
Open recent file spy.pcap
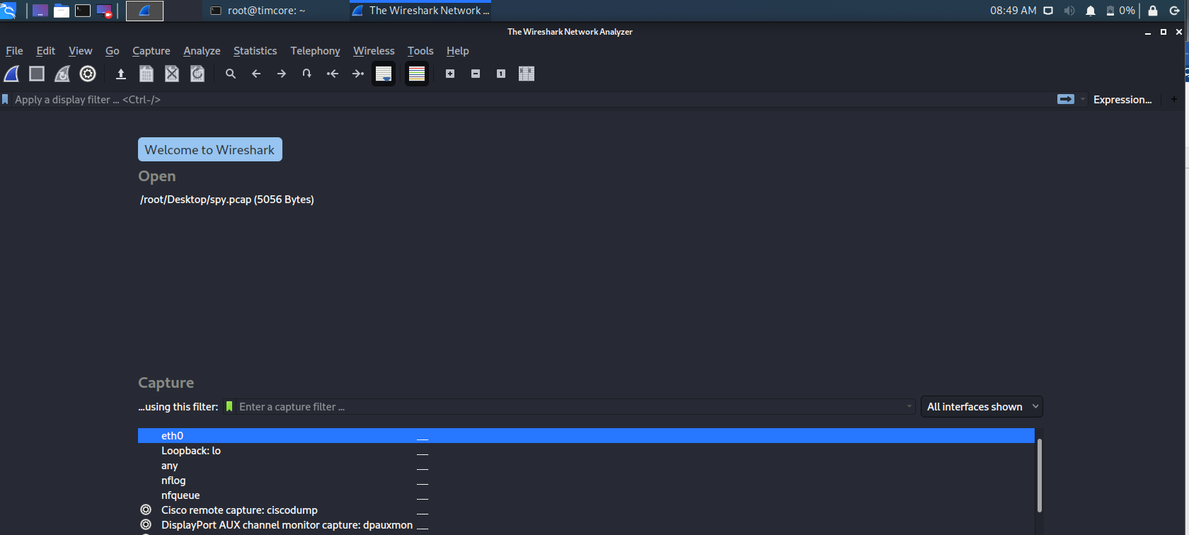[227, 200]
